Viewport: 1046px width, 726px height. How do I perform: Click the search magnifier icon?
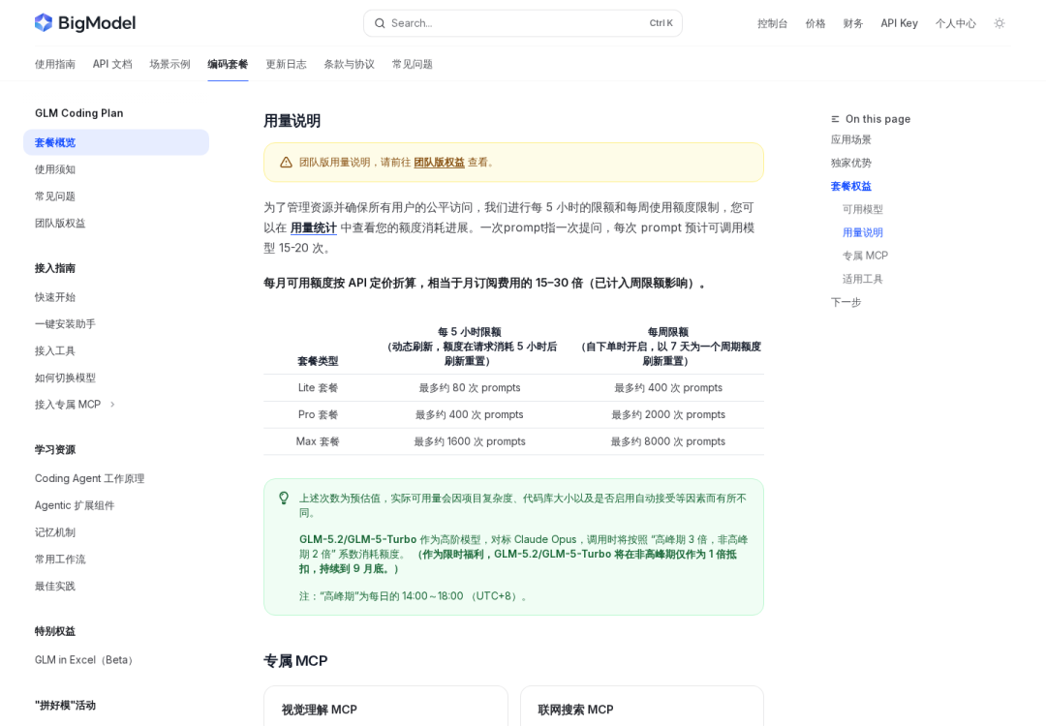tap(380, 23)
